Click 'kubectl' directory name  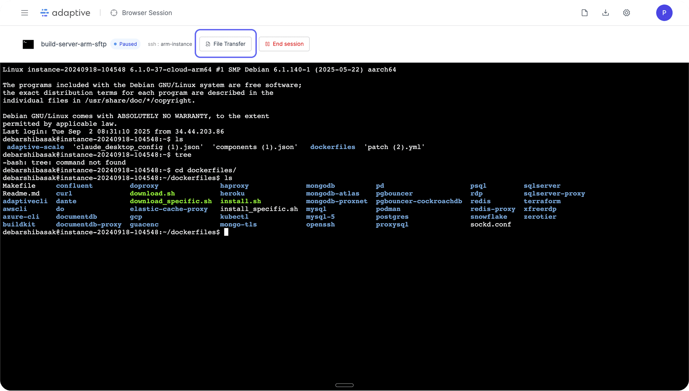pyautogui.click(x=234, y=217)
